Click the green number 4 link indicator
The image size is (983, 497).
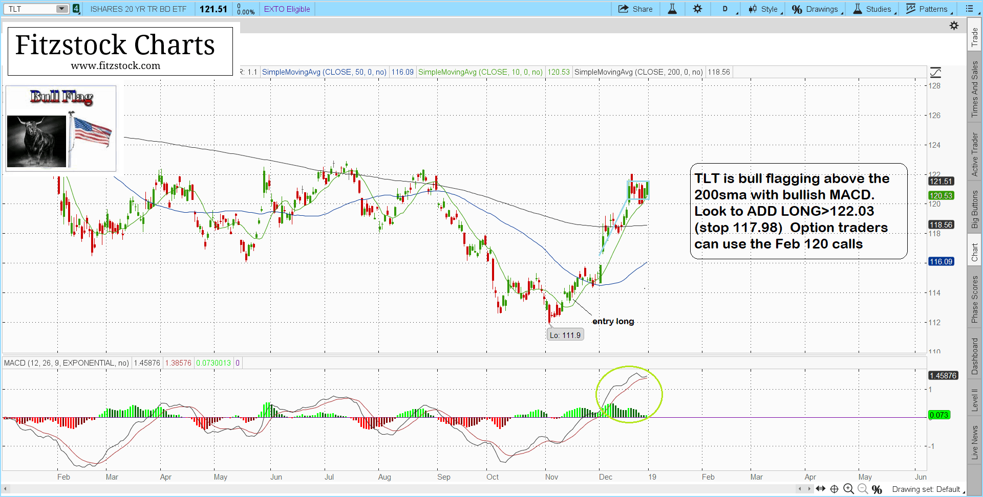[x=76, y=9]
